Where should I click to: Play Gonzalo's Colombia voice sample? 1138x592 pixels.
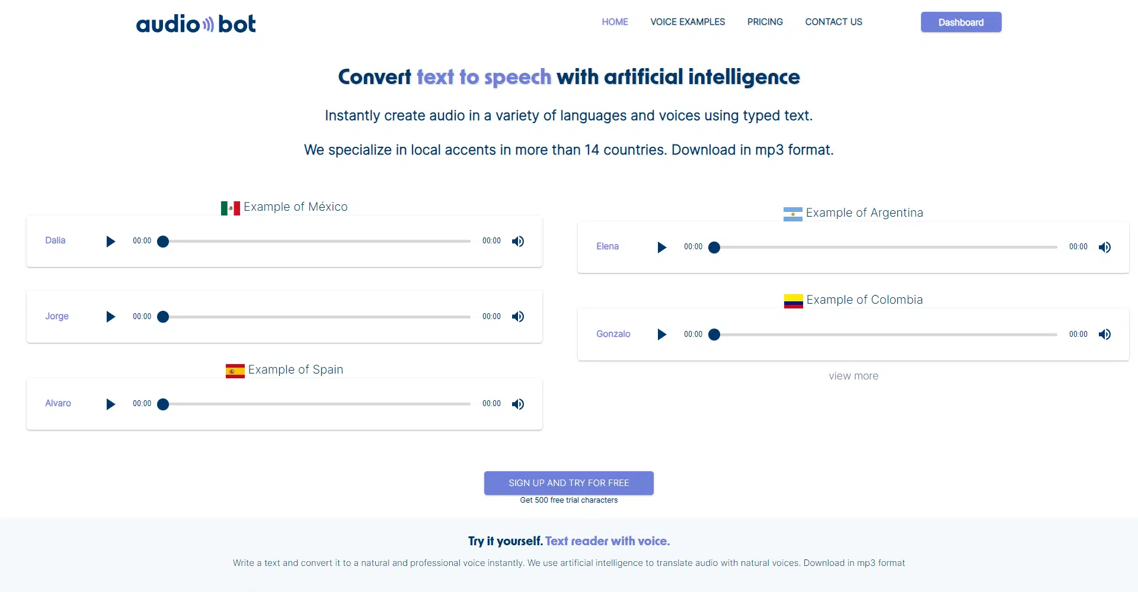661,334
